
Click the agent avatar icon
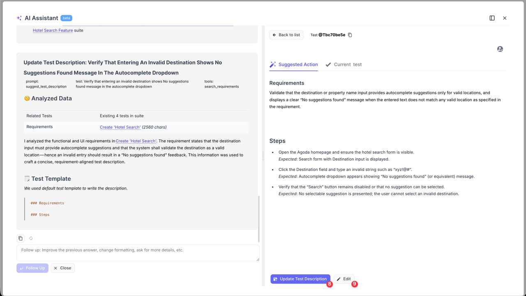[x=500, y=49]
